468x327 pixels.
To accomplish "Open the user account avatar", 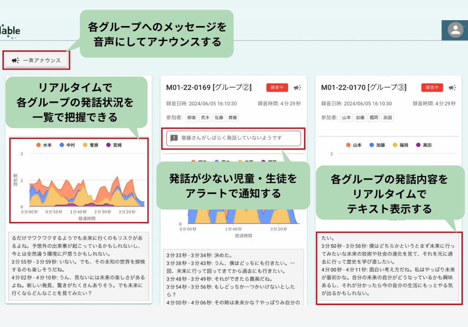I will [x=455, y=30].
